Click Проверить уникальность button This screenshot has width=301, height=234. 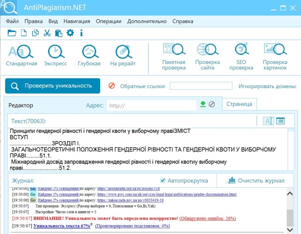pyautogui.click(x=52, y=86)
